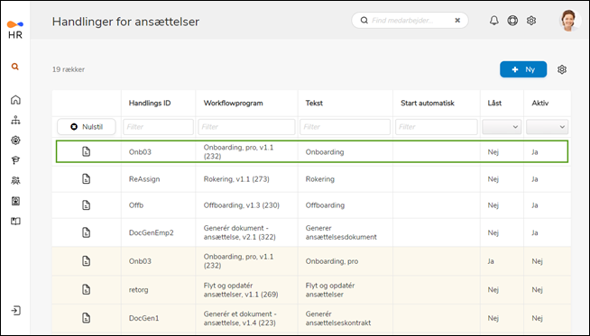Clear the employee search with X
This screenshot has height=336, width=590.
[457, 21]
